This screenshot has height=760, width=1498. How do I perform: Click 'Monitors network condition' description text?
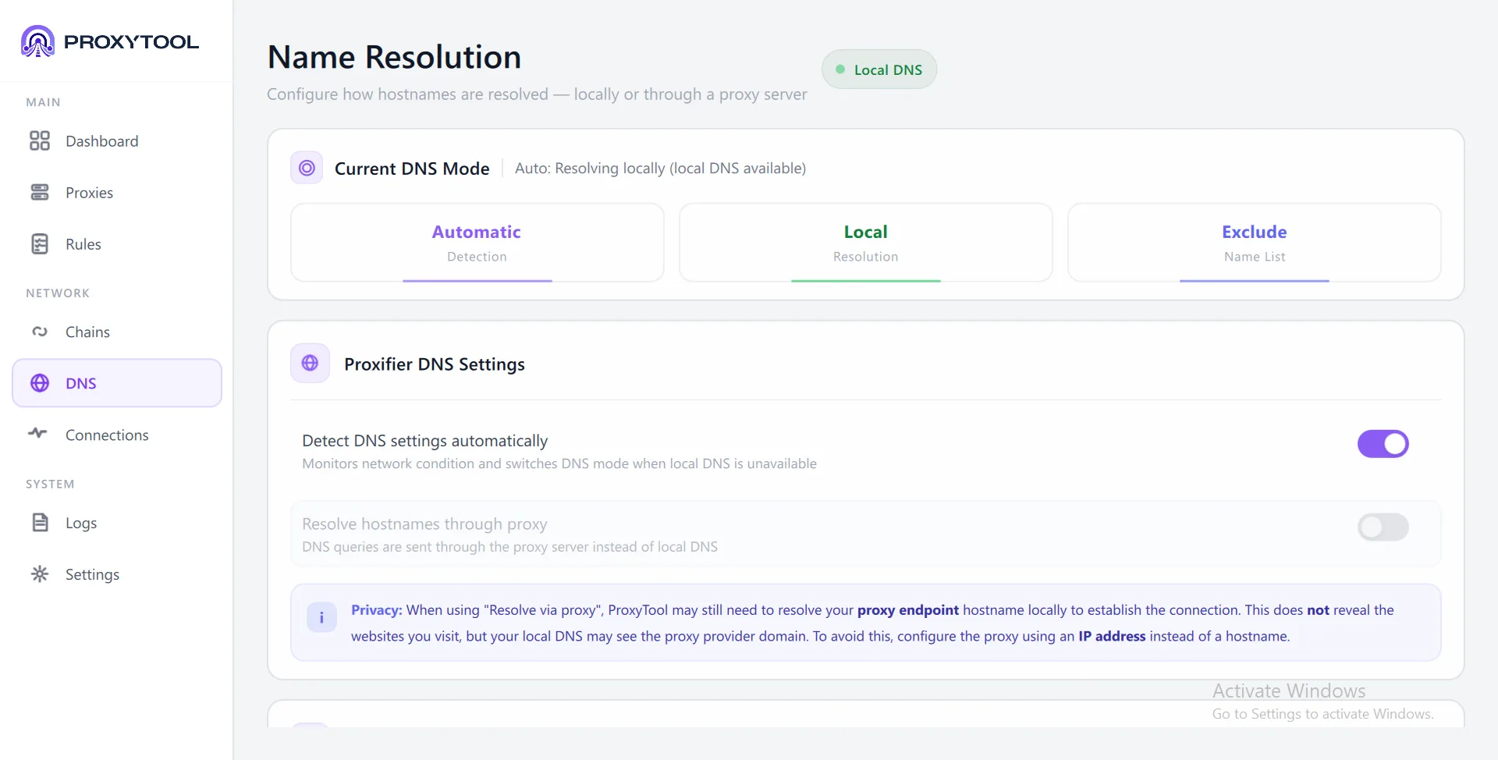(x=559, y=463)
